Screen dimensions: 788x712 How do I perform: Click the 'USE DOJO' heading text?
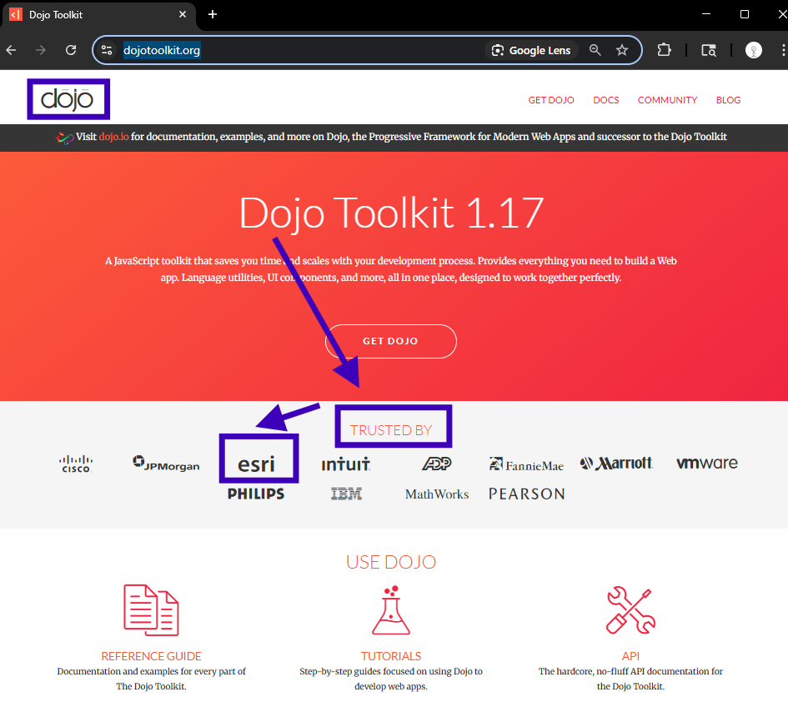point(391,562)
